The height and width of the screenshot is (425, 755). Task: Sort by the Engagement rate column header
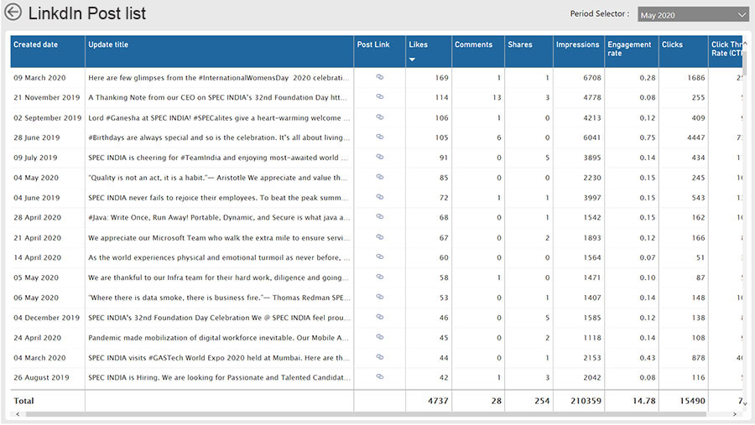point(629,49)
